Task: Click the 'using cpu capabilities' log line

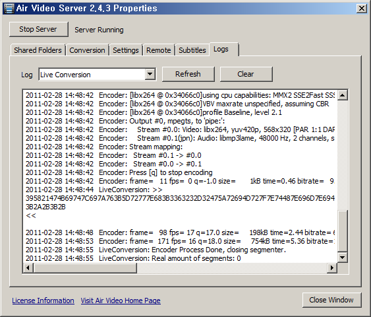Action: (181, 95)
